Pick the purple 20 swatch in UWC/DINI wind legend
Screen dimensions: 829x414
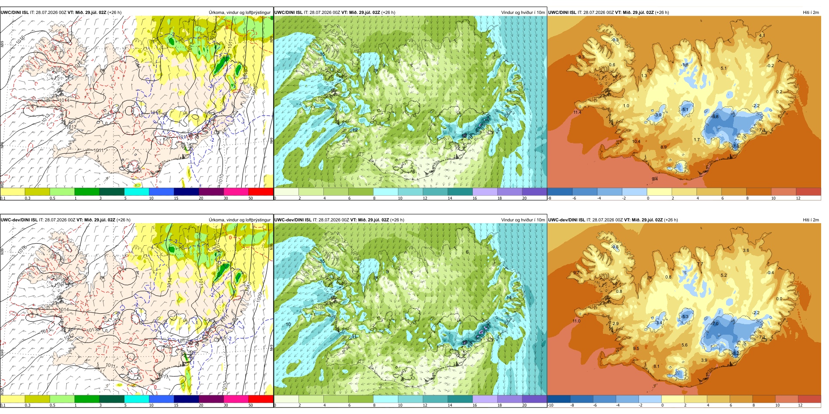coord(534,191)
